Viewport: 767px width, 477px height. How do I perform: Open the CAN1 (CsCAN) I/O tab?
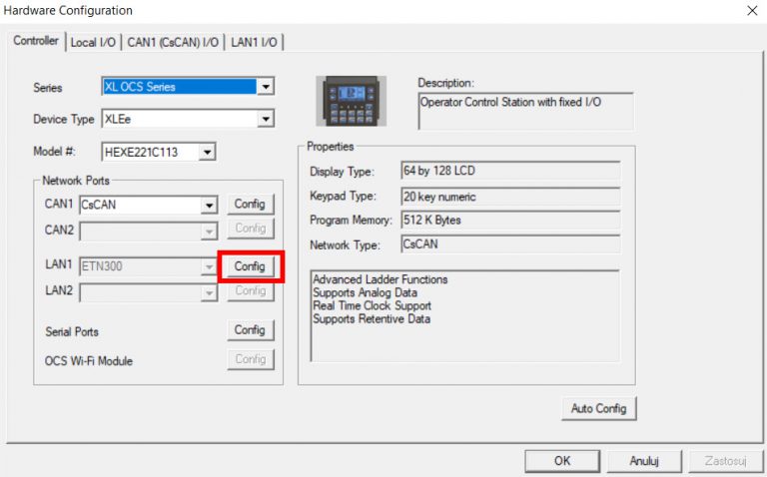click(174, 42)
